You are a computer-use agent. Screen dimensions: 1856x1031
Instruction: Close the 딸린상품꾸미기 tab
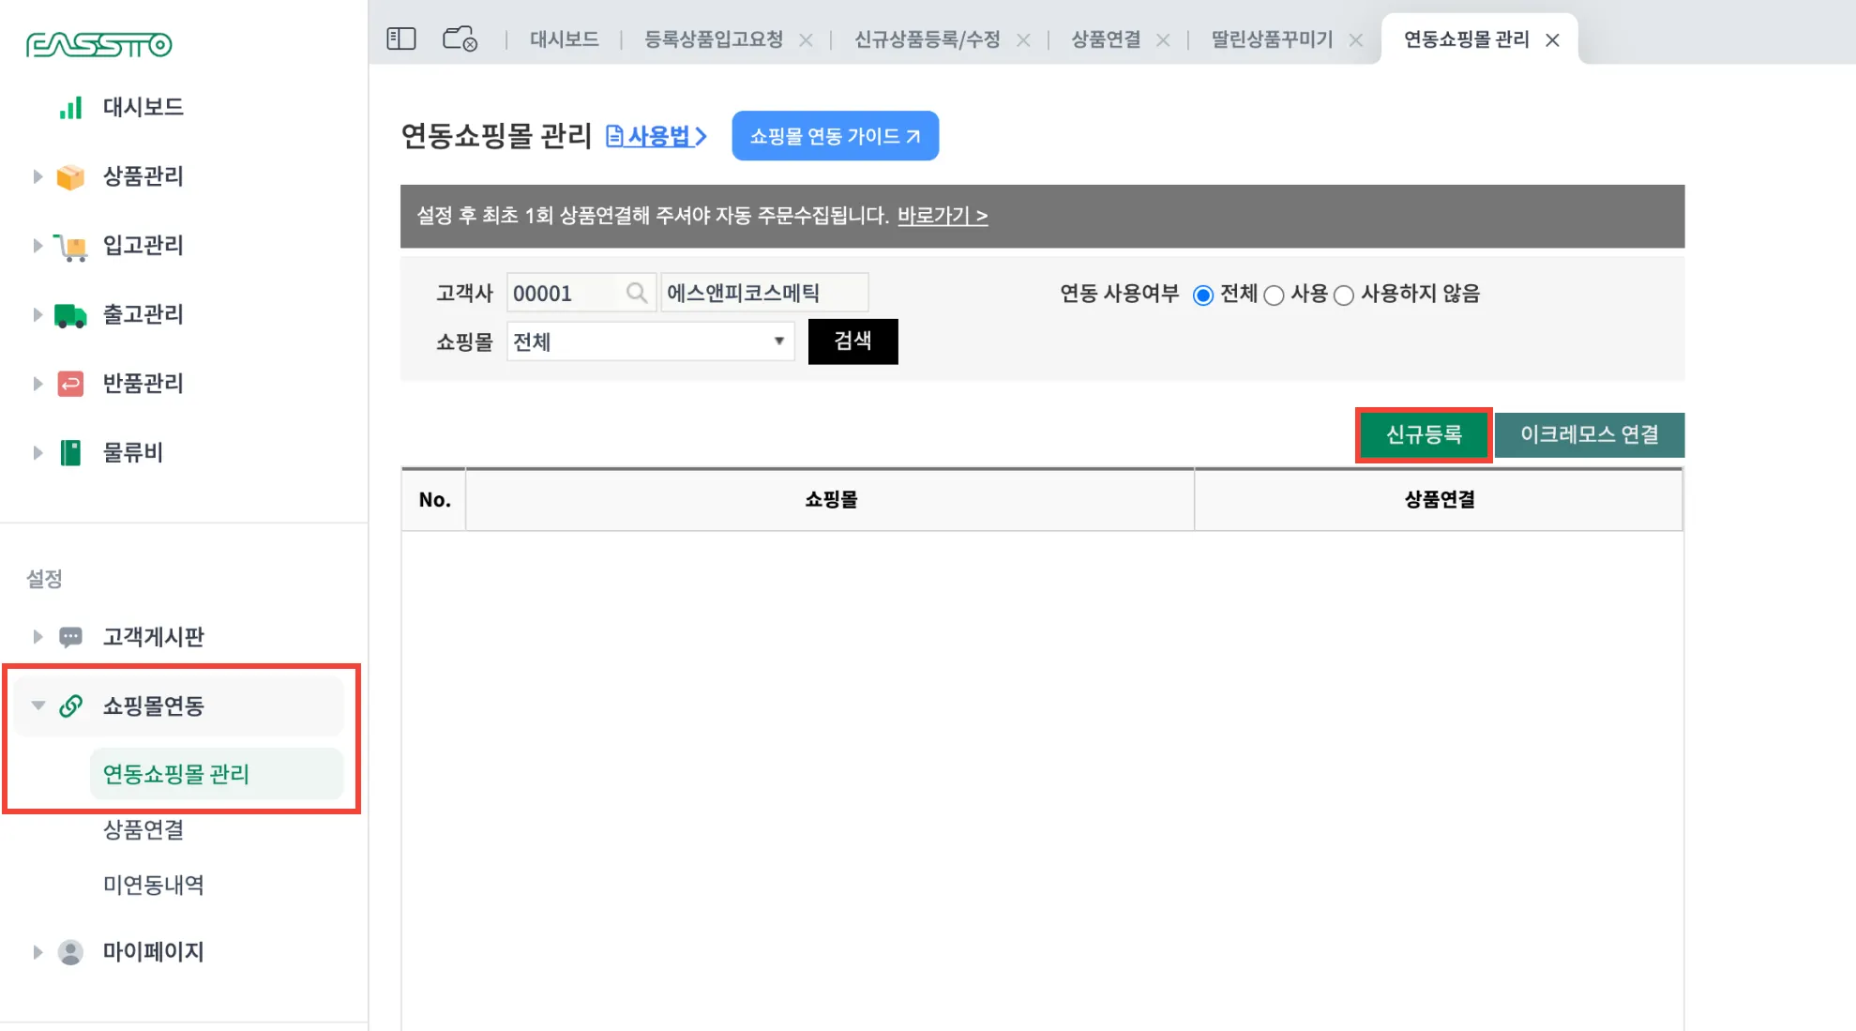1355,40
